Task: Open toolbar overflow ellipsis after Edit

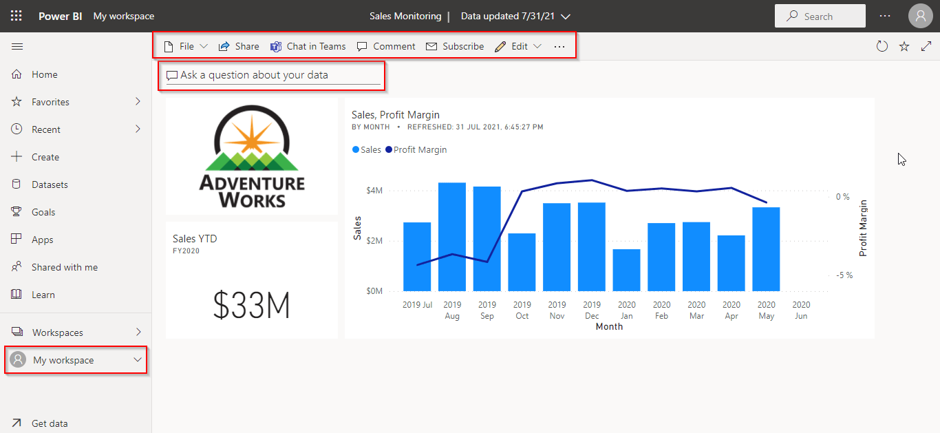Action: (x=559, y=47)
